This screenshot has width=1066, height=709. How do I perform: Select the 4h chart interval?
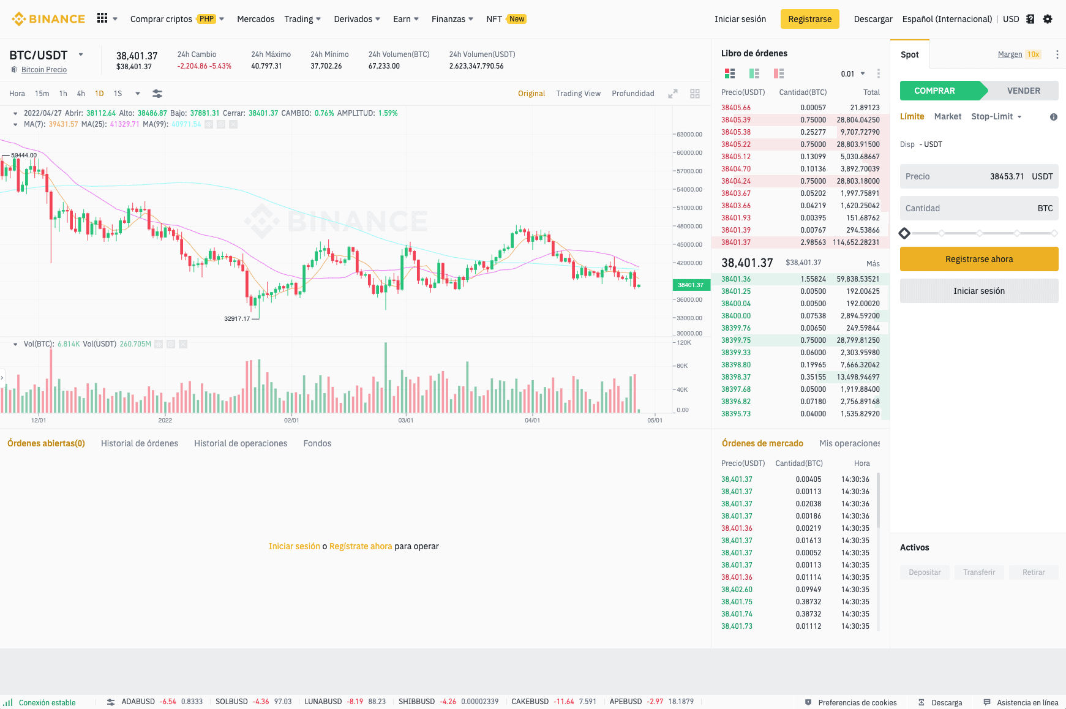(81, 94)
